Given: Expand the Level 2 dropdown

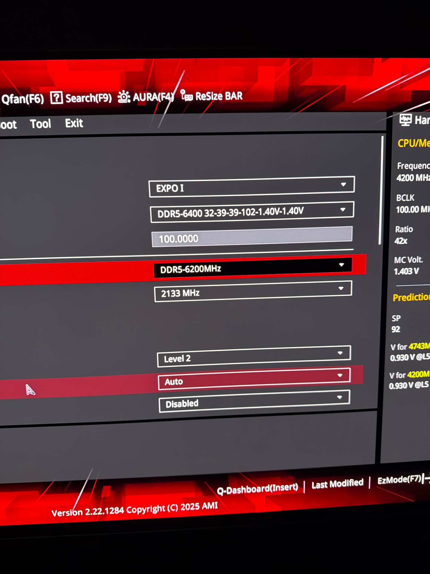Looking at the screenshot, I should point(254,356).
